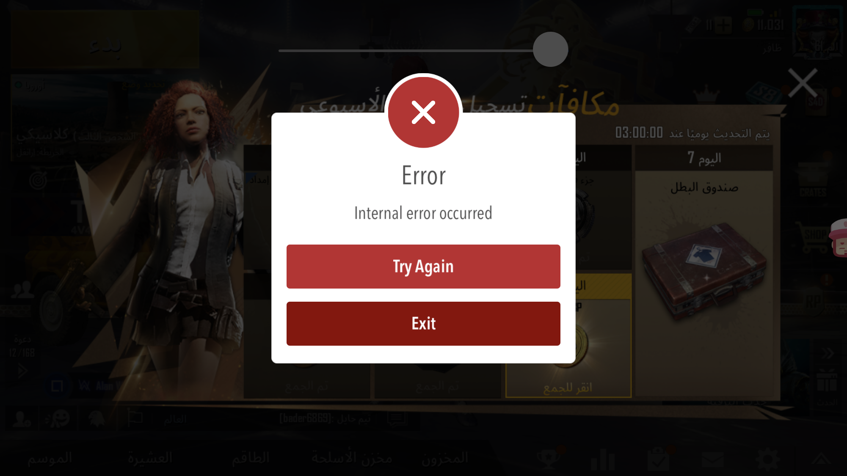Image resolution: width=847 pixels, height=476 pixels.
Task: Close the weekly rewards panel with X
Action: coord(803,83)
